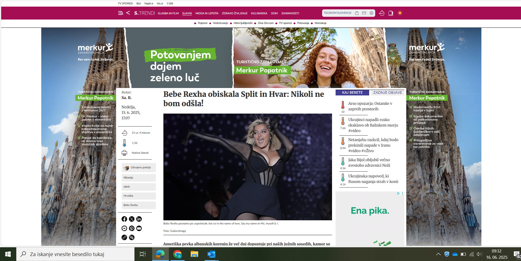Open MODA IN LEPOTA menu section

pos(207,13)
